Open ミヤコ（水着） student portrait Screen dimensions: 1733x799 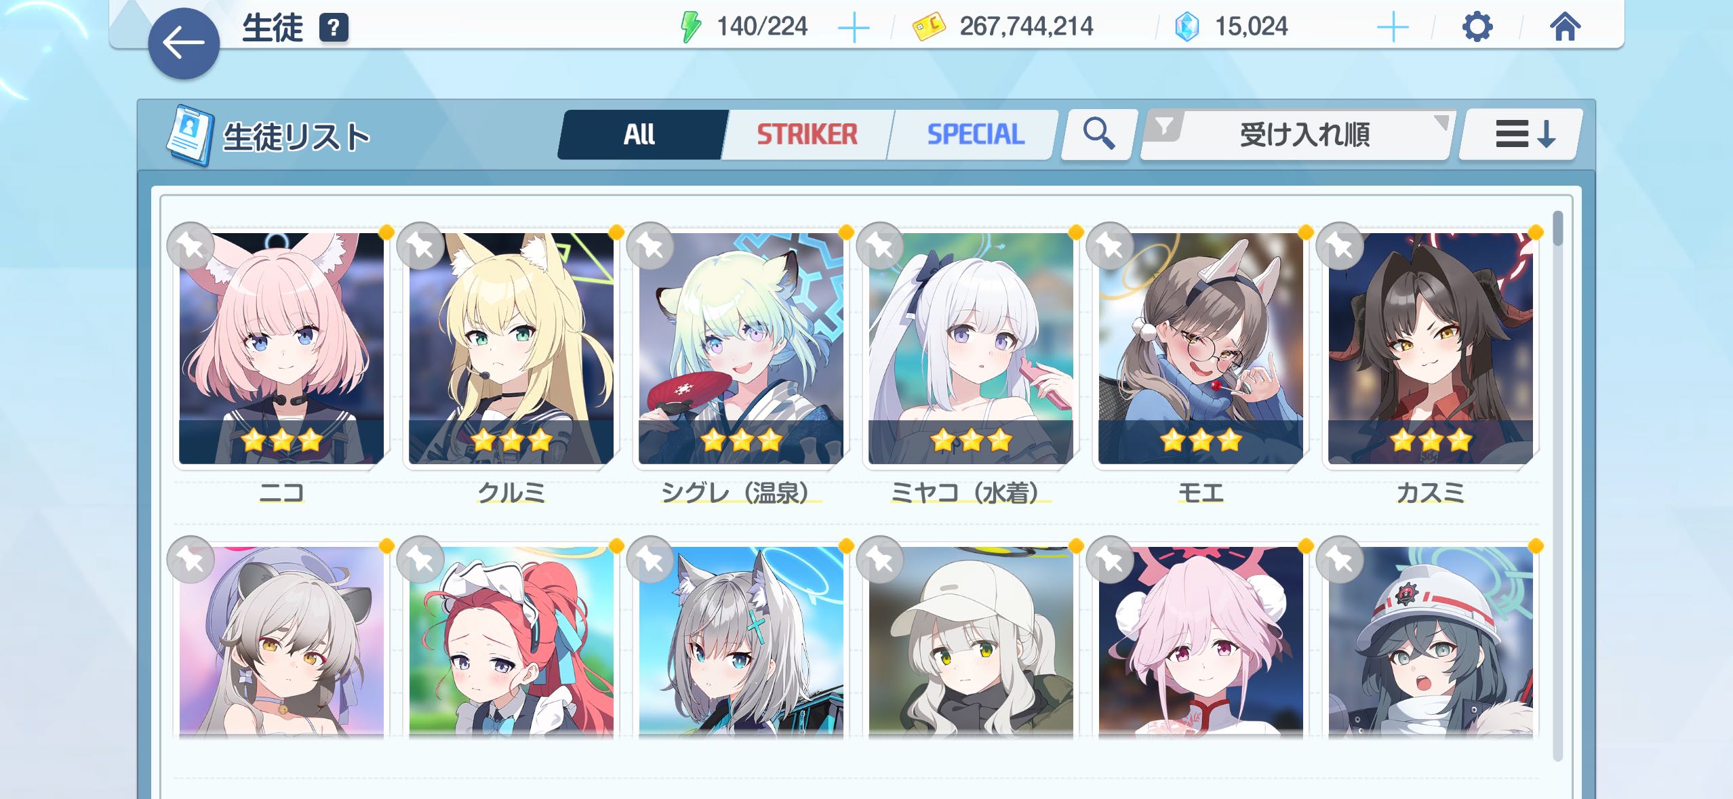[970, 348]
